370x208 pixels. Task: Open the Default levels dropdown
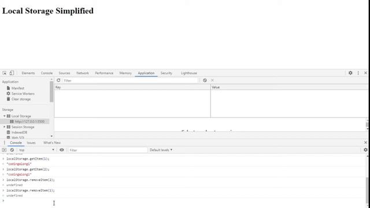(161, 150)
